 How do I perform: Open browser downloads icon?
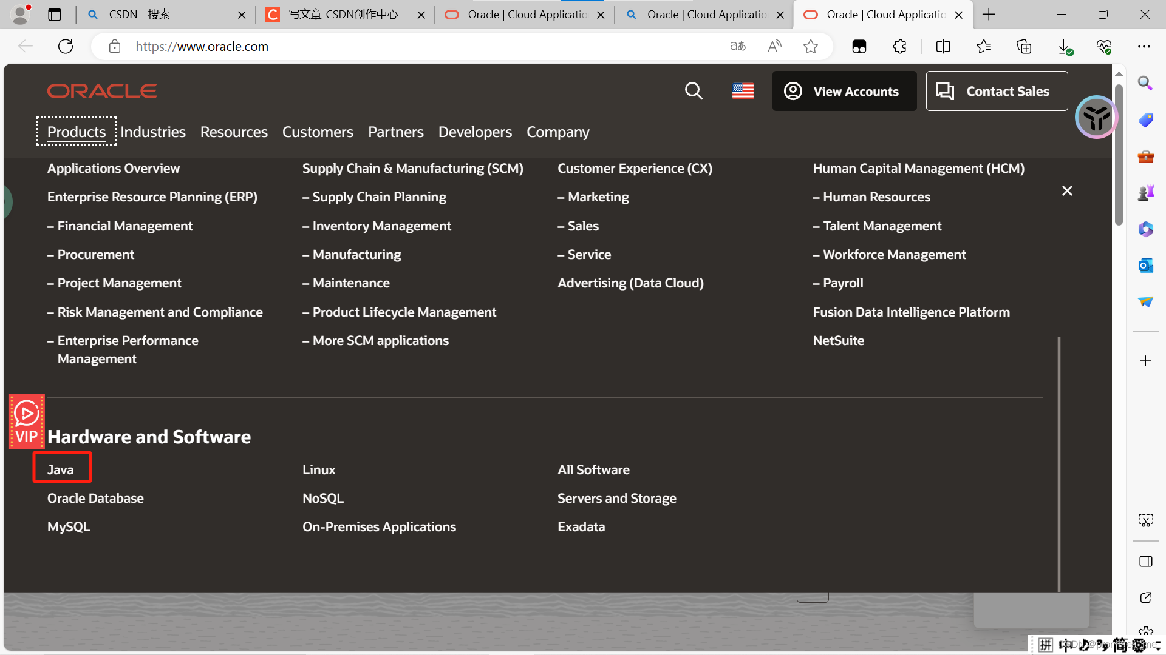coord(1064,47)
